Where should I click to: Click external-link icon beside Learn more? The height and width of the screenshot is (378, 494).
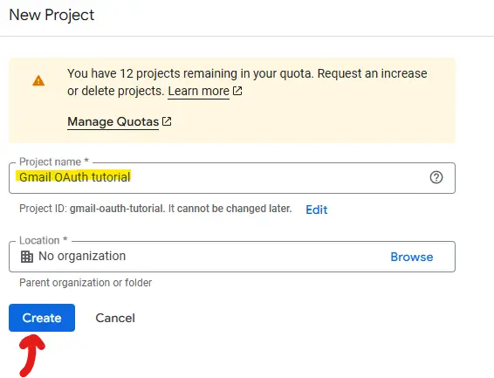237,91
